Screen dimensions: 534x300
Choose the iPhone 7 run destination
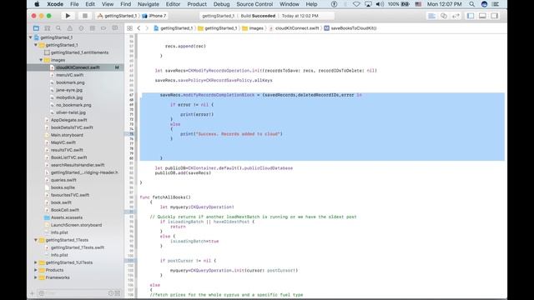[154, 16]
